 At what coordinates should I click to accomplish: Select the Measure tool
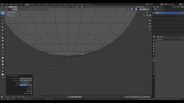coord(3,37)
